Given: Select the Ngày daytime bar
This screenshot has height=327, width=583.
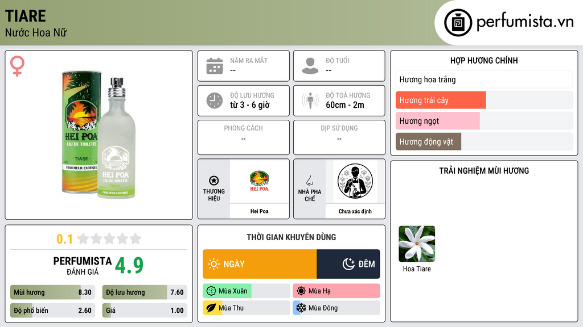Looking at the screenshot, I should click(x=260, y=264).
